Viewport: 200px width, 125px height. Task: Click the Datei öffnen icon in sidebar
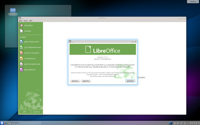tap(21, 25)
